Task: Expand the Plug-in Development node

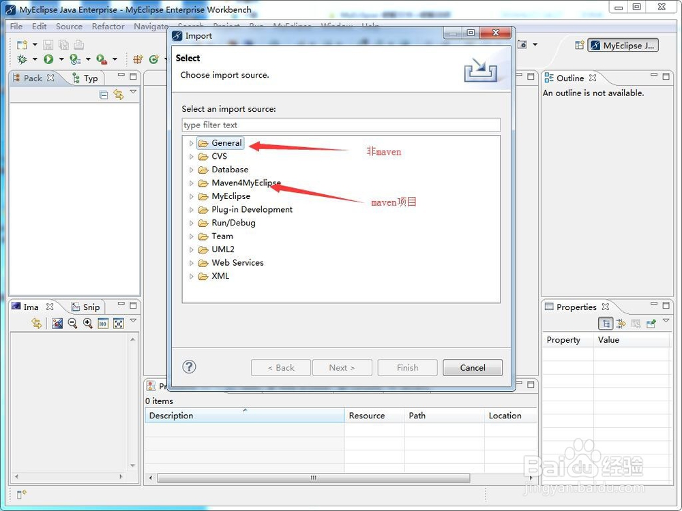Action: click(x=191, y=210)
